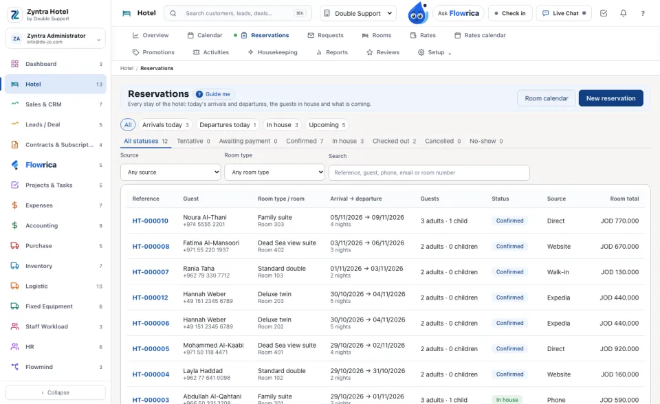Select the Checked out status tab
Image resolution: width=660 pixels, height=404 pixels.
click(x=395, y=141)
